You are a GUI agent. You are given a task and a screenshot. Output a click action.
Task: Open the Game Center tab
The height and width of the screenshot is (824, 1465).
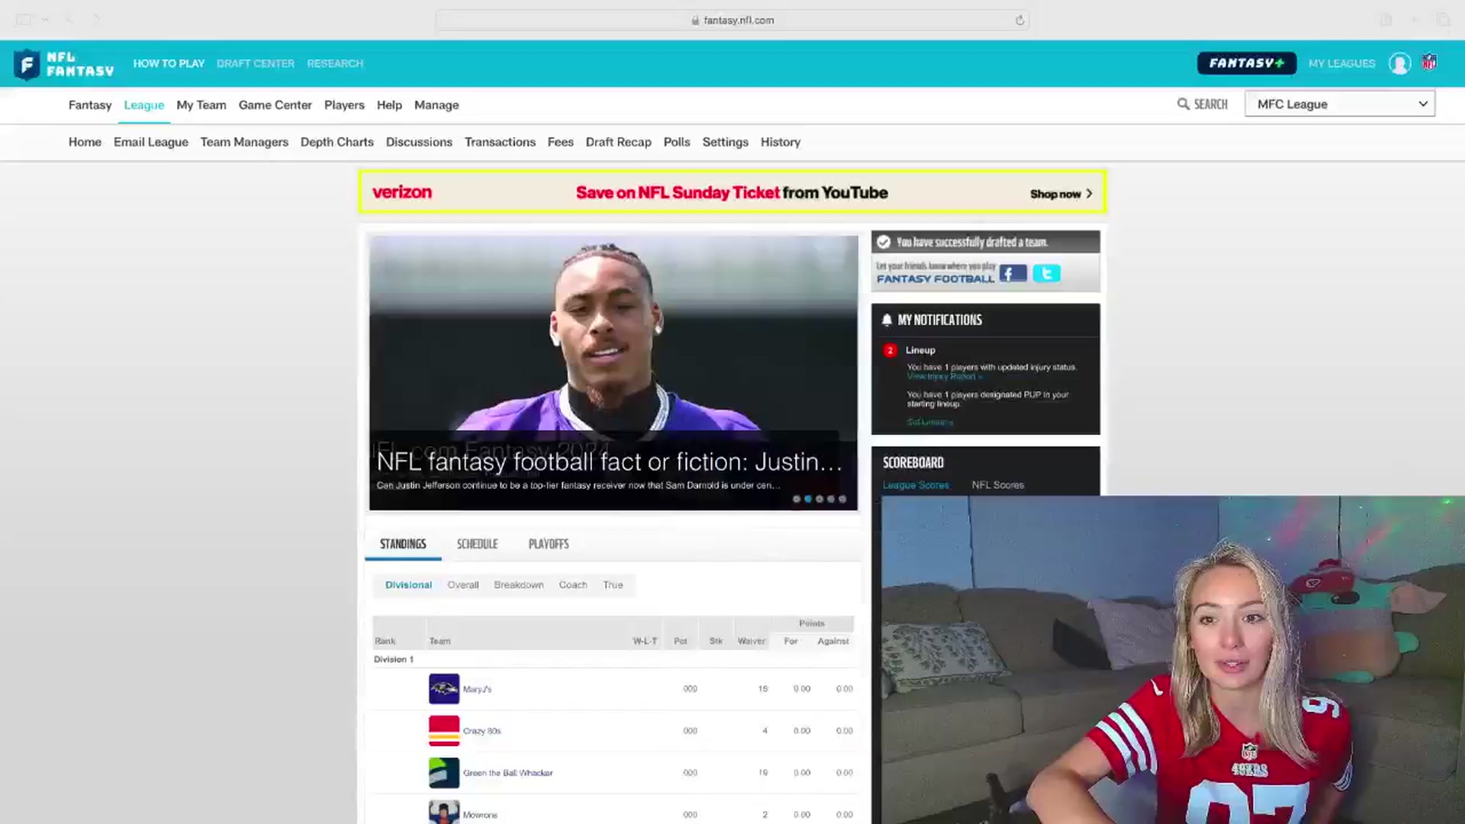pyautogui.click(x=275, y=105)
